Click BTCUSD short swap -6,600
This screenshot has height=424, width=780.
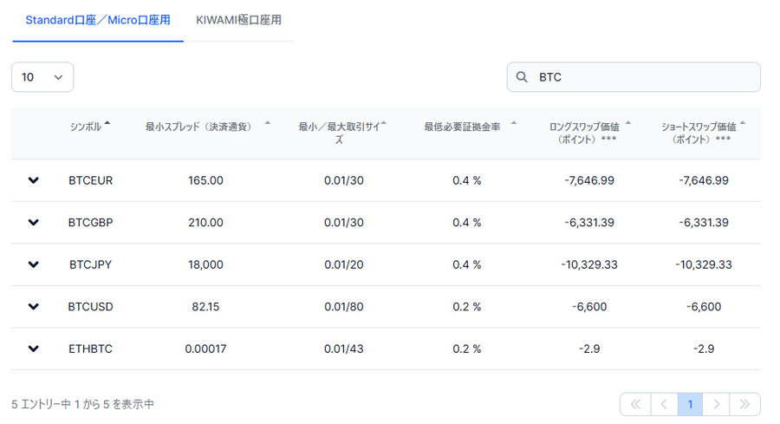[x=704, y=307]
